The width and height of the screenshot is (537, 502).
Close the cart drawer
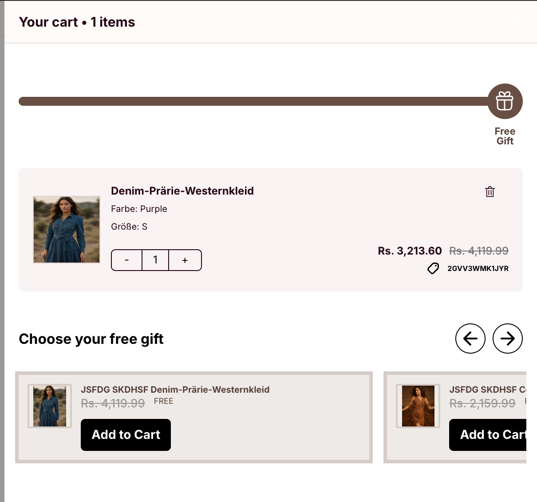click(x=517, y=23)
